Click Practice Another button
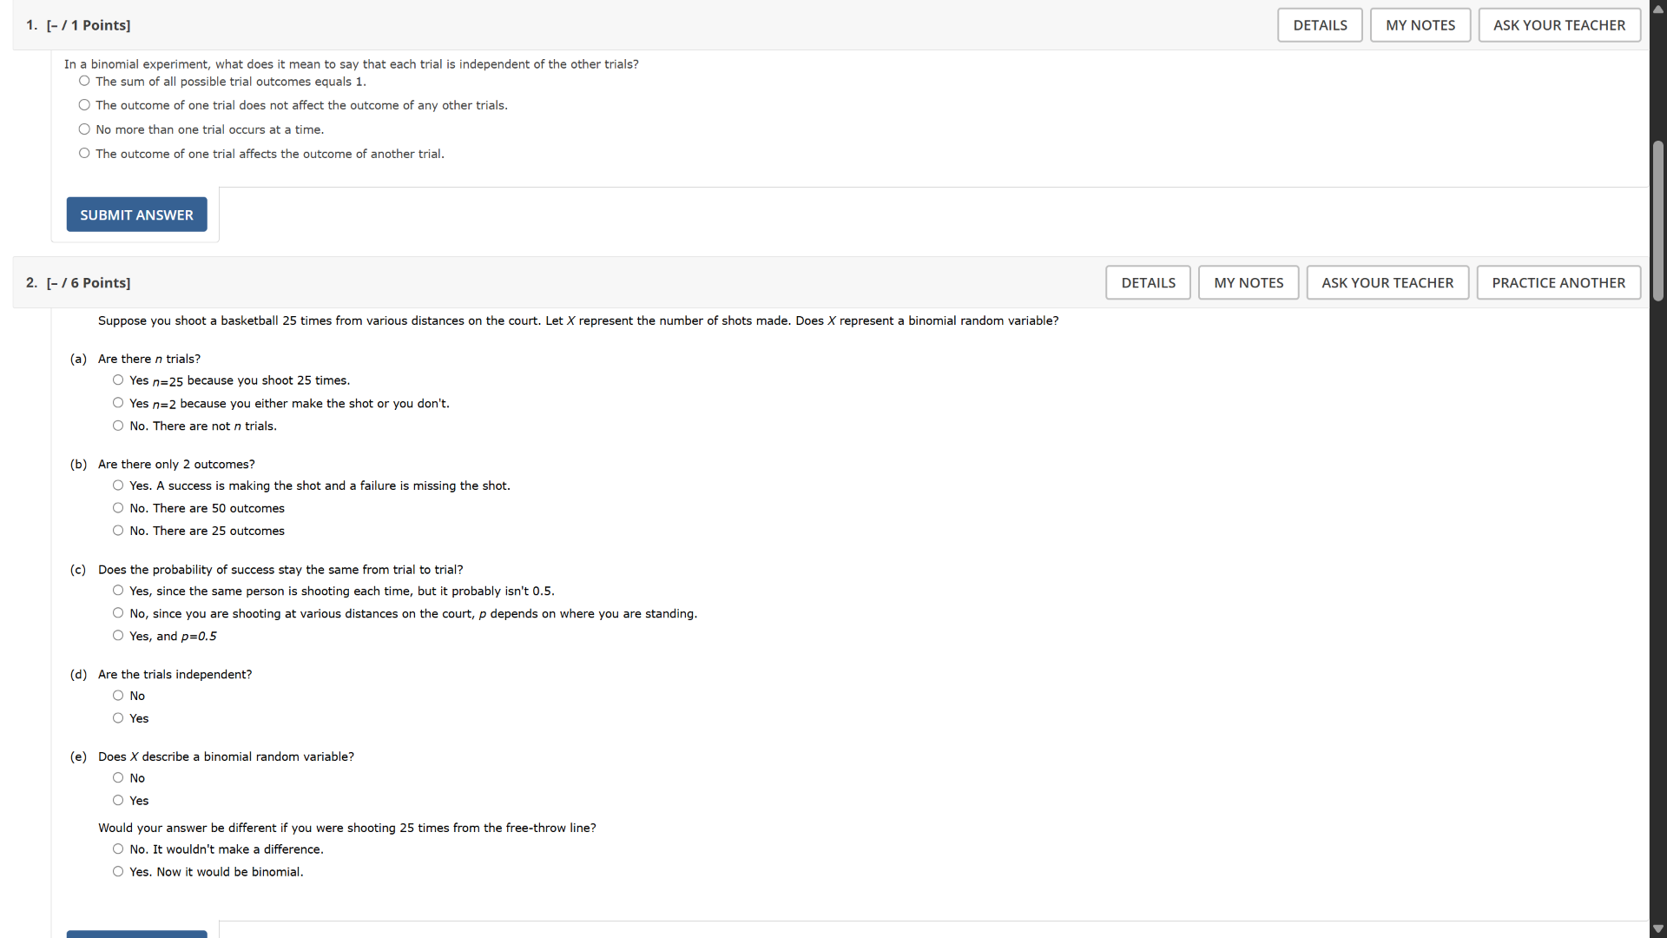The image size is (1667, 938). point(1558,283)
